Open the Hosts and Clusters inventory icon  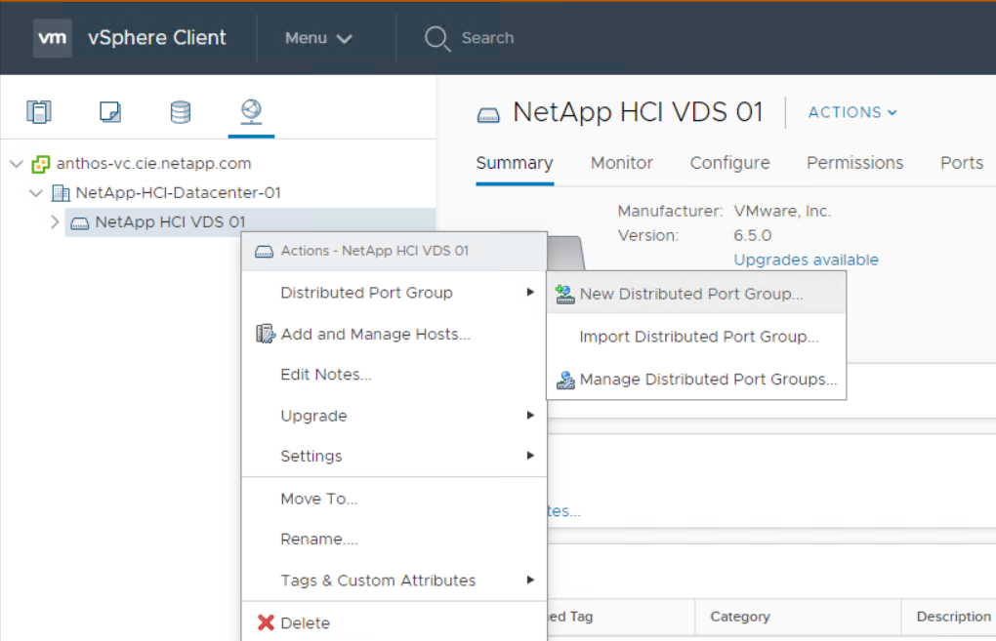click(x=39, y=112)
